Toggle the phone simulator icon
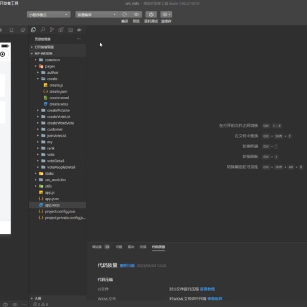Screen dimensions: 307x307 click(x=11, y=30)
